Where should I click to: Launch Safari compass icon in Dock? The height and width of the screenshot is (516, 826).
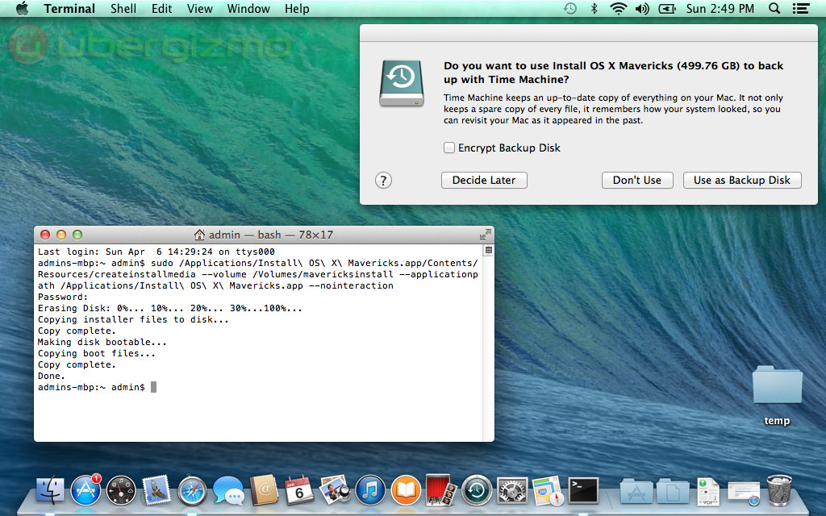192,491
